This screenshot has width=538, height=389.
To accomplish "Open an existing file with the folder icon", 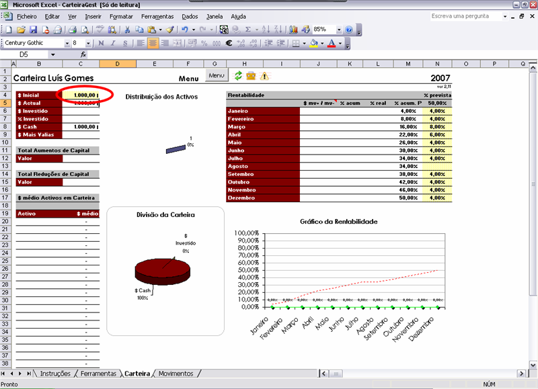I will point(21,30).
